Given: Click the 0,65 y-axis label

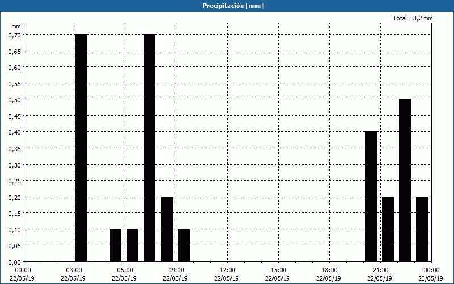Looking at the screenshot, I should coord(14,51).
